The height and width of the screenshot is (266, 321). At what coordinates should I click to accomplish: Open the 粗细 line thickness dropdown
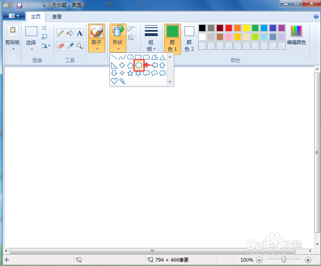click(x=151, y=38)
